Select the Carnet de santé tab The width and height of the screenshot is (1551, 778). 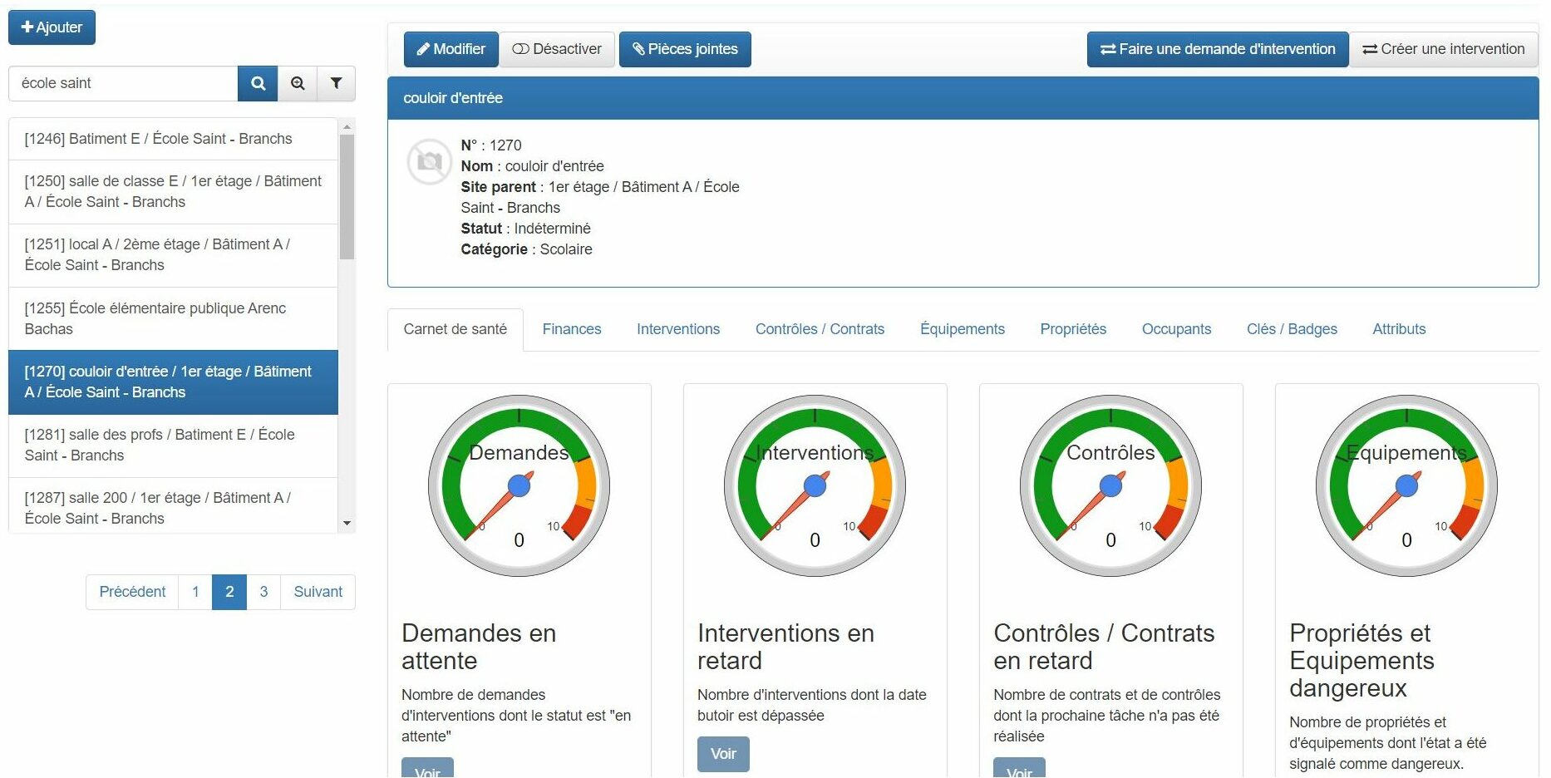(455, 329)
